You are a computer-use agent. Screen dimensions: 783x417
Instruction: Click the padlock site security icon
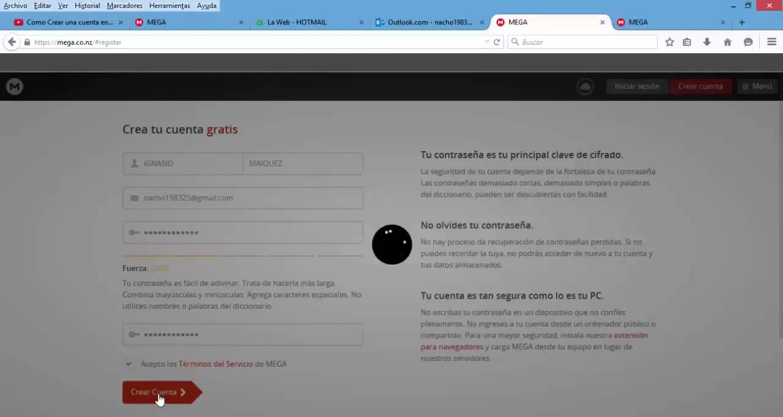27,42
